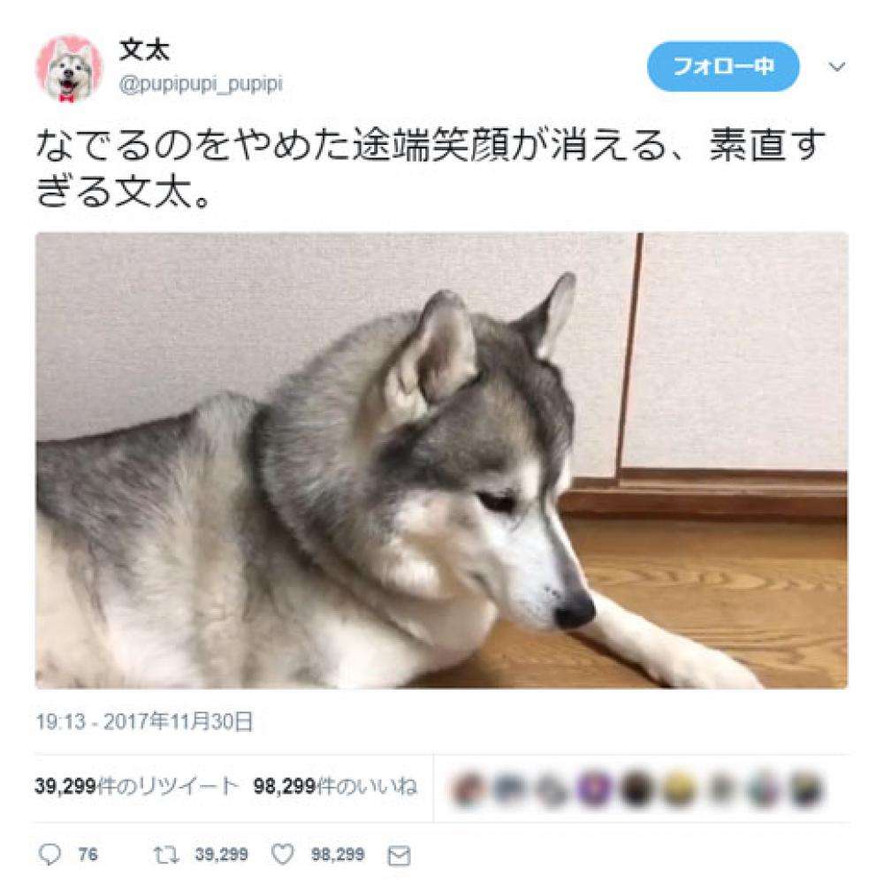Select the first reddish blurred liker avatar

(469, 789)
